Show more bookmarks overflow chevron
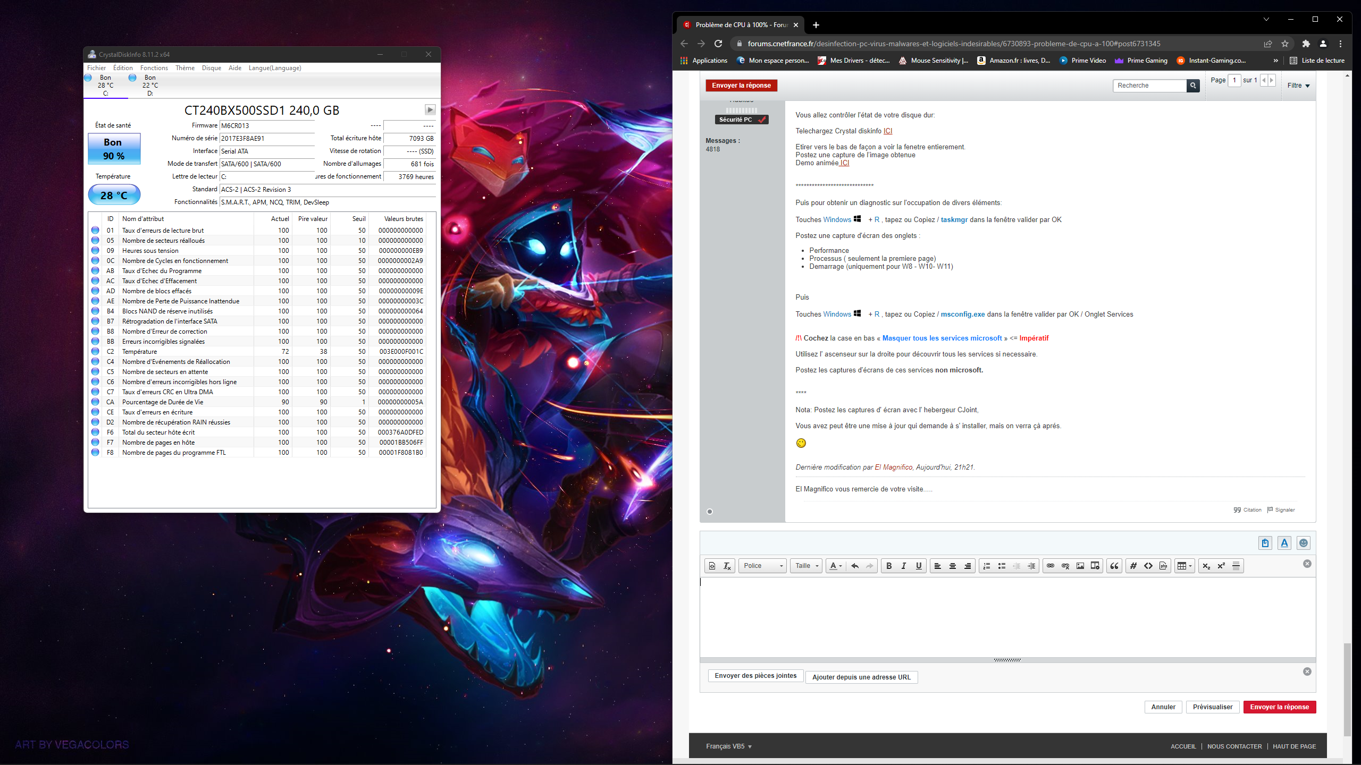Image resolution: width=1361 pixels, height=765 pixels. pos(1275,61)
